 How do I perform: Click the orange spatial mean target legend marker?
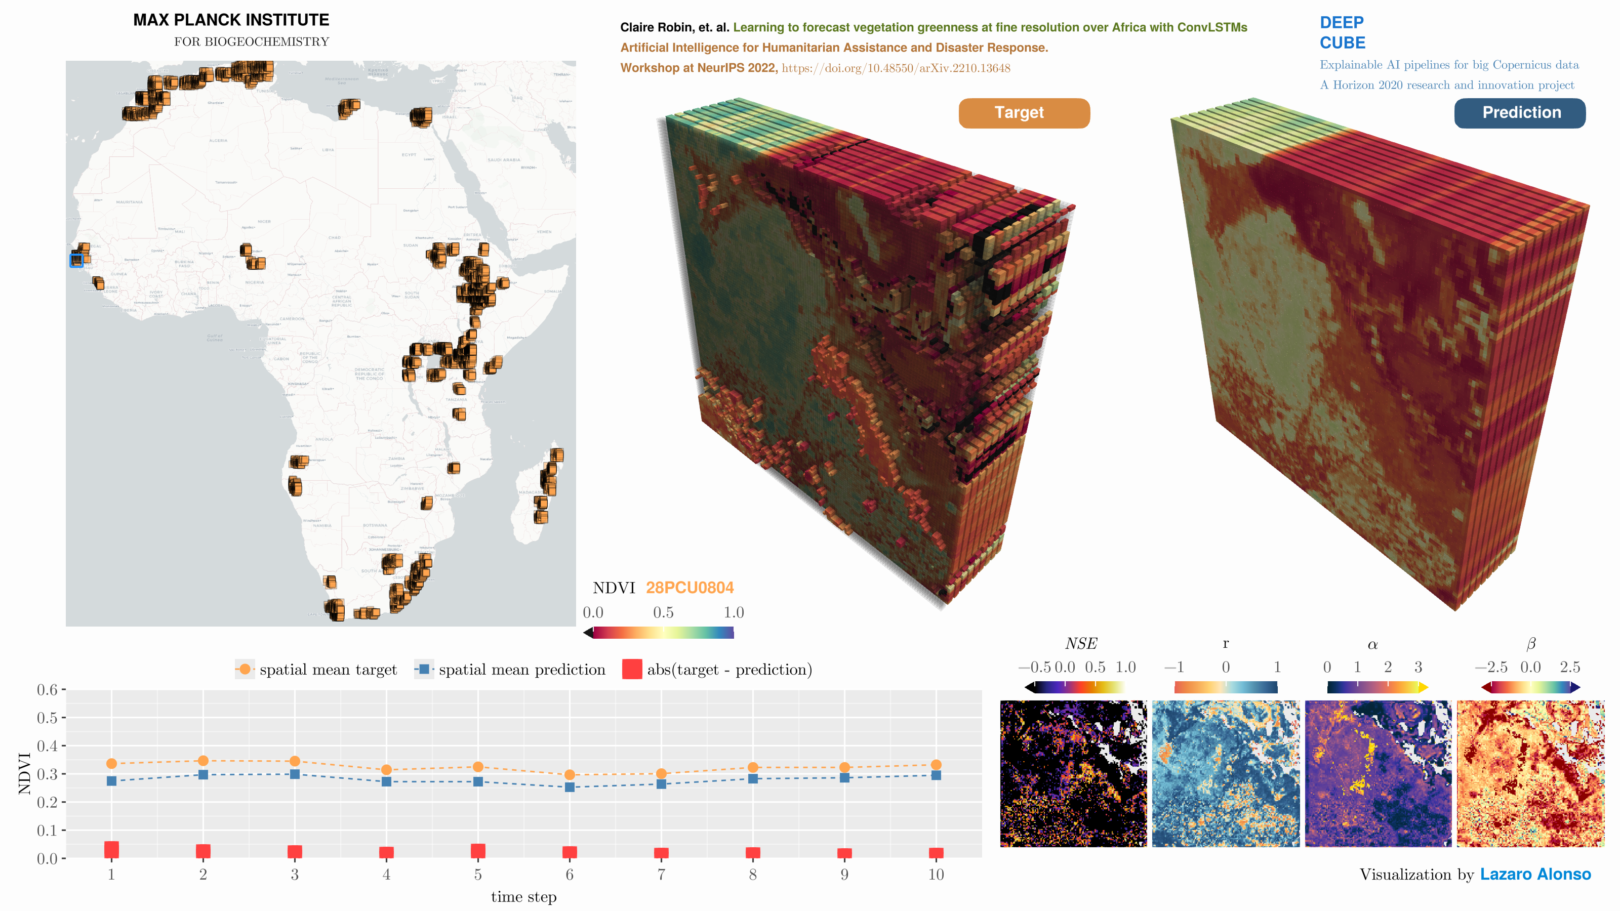point(245,669)
